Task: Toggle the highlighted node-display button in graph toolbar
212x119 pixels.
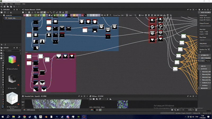Action: pyautogui.click(x=41, y=12)
